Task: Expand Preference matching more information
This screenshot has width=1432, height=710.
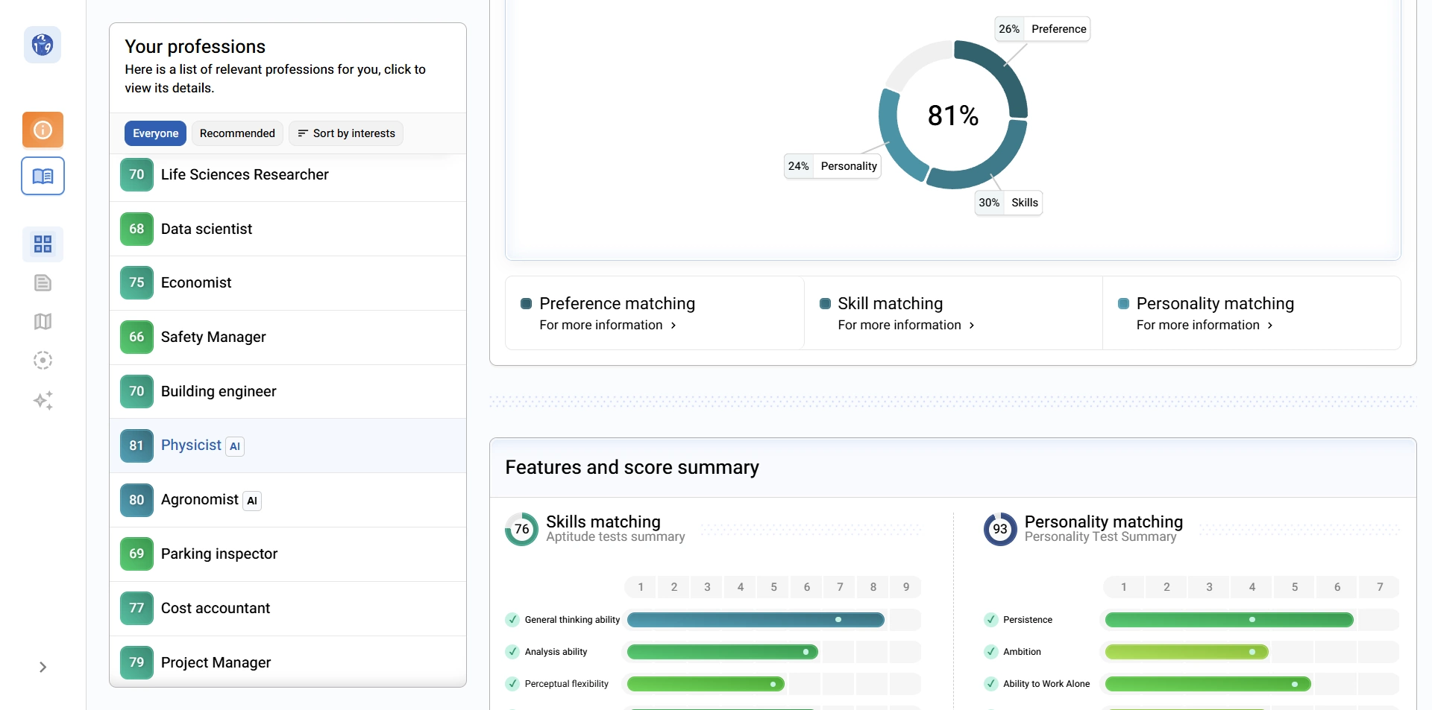Action: (x=608, y=326)
